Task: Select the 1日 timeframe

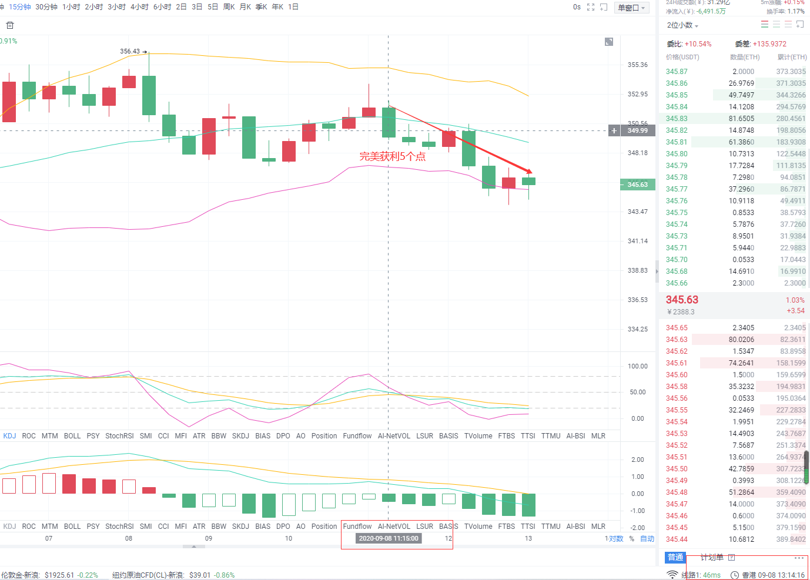Action: click(293, 7)
